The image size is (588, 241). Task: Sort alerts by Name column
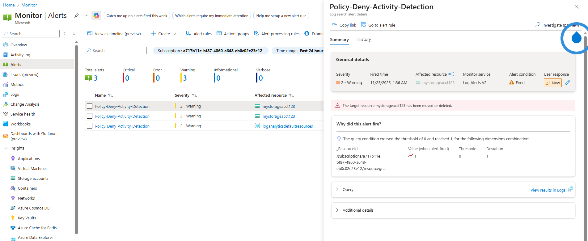[104, 95]
